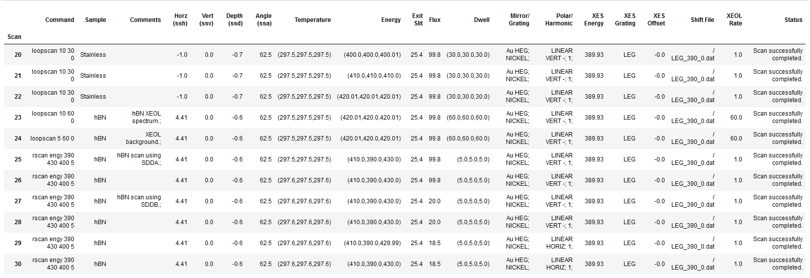Click LEG_390_0.dat shift file in scan 25
The height and width of the screenshot is (278, 810).
point(693,159)
